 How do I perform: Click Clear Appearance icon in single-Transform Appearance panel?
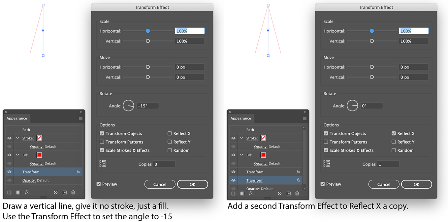[x=56, y=192]
